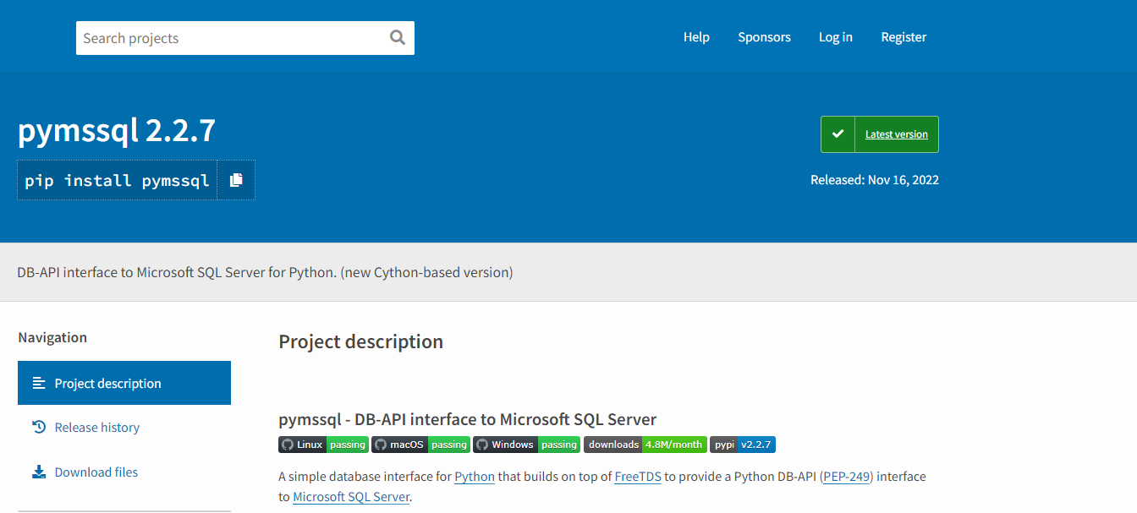The image size is (1137, 513).
Task: Open the pypi v2.2.7 badge
Action: point(743,445)
